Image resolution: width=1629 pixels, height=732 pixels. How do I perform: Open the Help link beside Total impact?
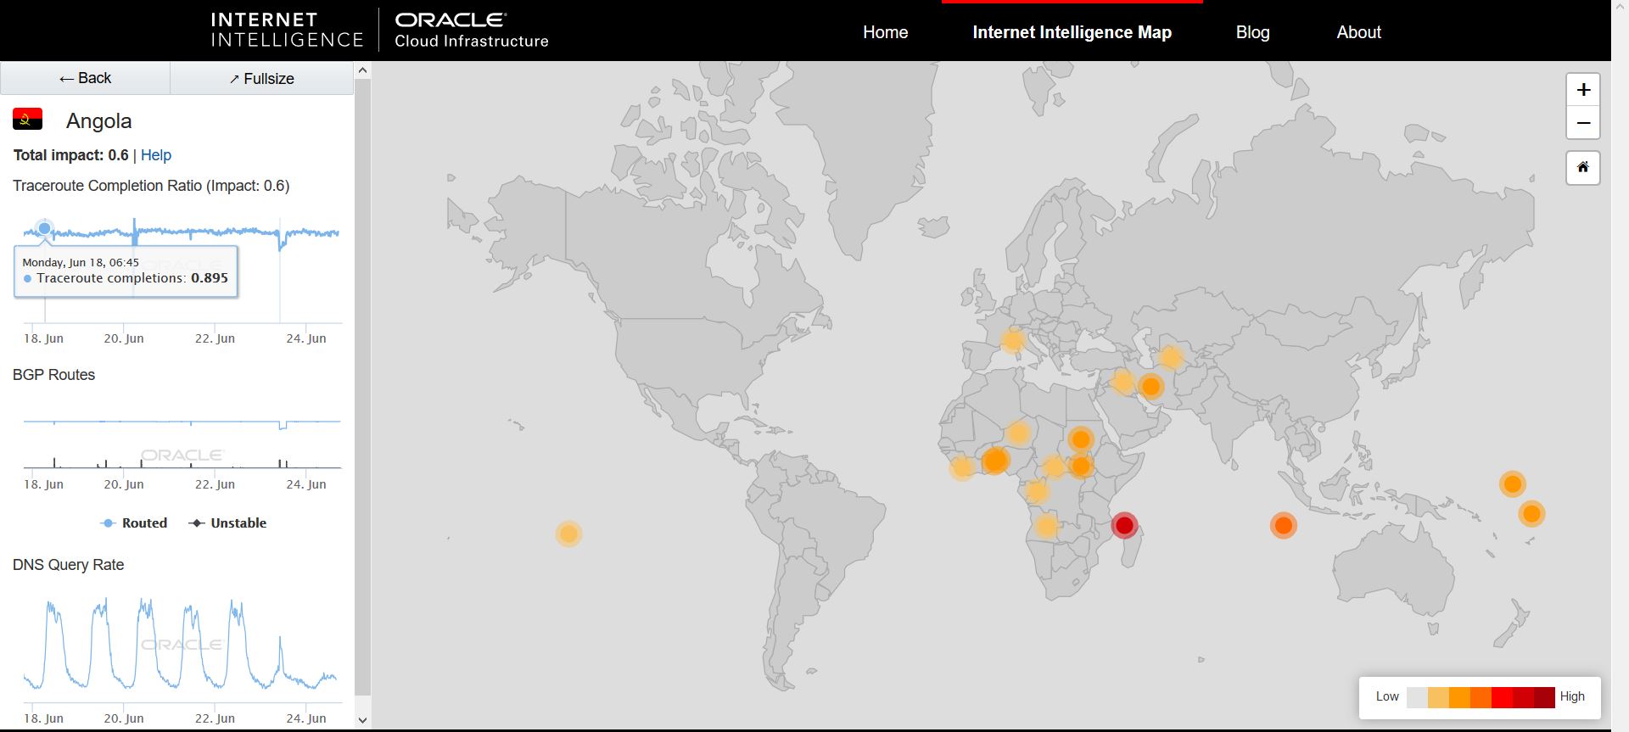point(156,155)
